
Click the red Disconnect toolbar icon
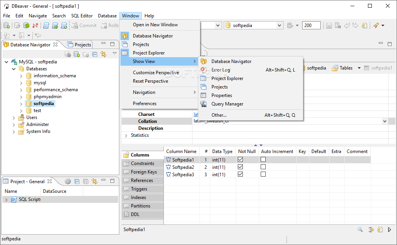pyautogui.click(x=35, y=25)
